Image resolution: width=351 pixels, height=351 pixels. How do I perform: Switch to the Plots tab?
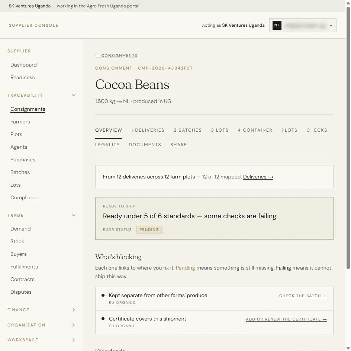click(289, 130)
